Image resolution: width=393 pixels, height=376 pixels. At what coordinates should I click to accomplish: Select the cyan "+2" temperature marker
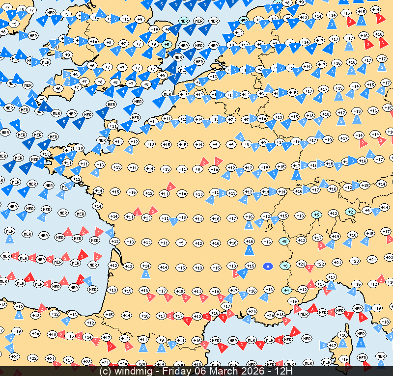tap(350, 212)
